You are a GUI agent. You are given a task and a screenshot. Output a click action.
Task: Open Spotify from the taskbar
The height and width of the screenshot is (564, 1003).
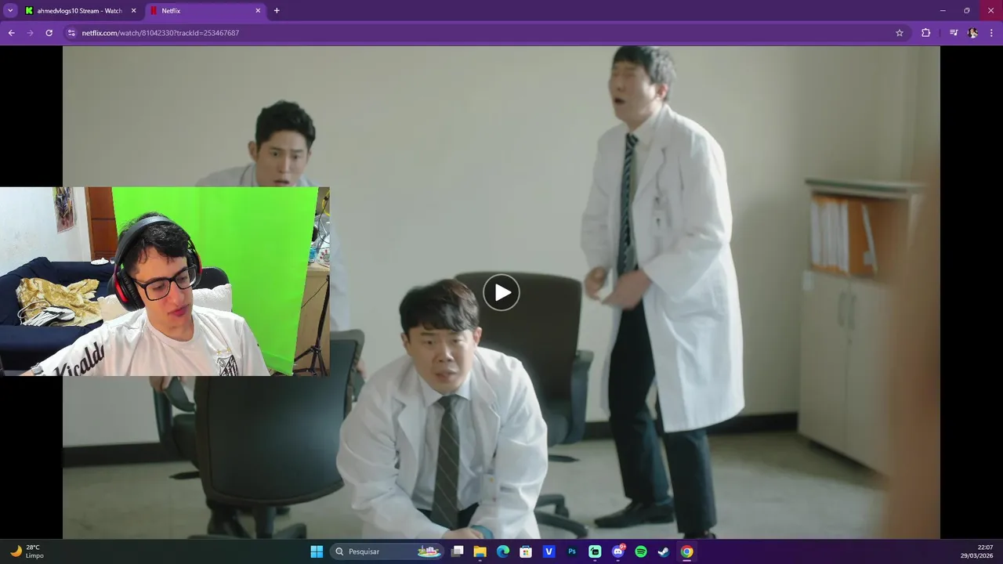pyautogui.click(x=640, y=551)
